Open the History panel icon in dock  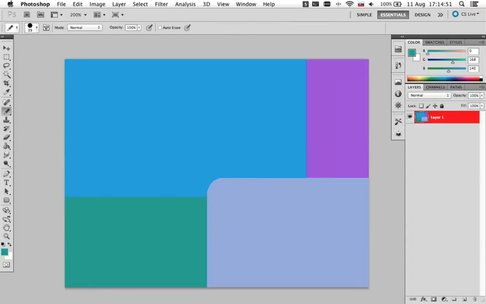tap(399, 66)
